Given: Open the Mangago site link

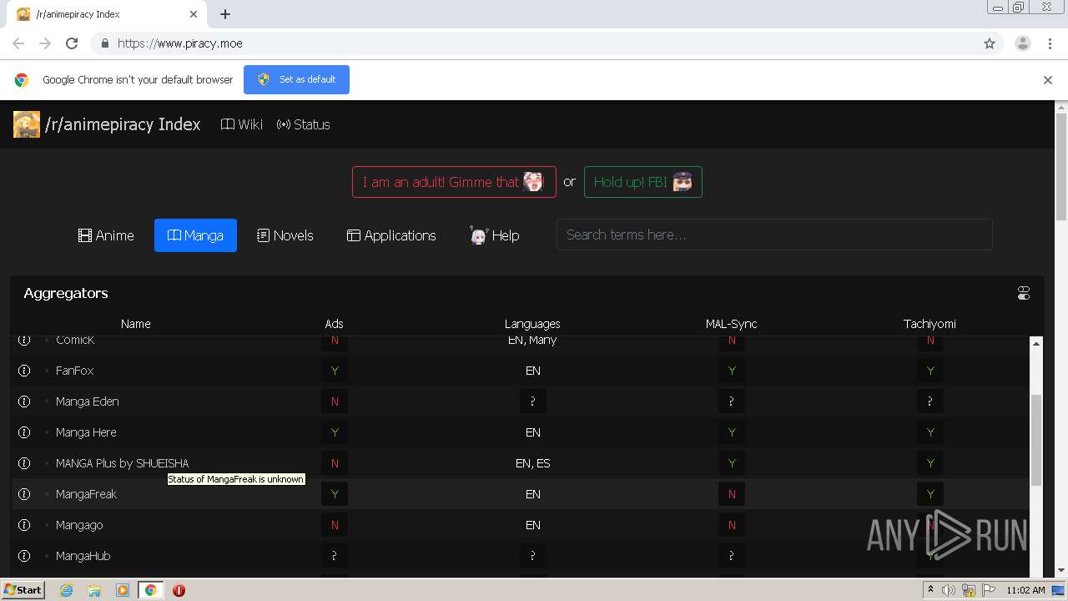Looking at the screenshot, I should click(79, 525).
